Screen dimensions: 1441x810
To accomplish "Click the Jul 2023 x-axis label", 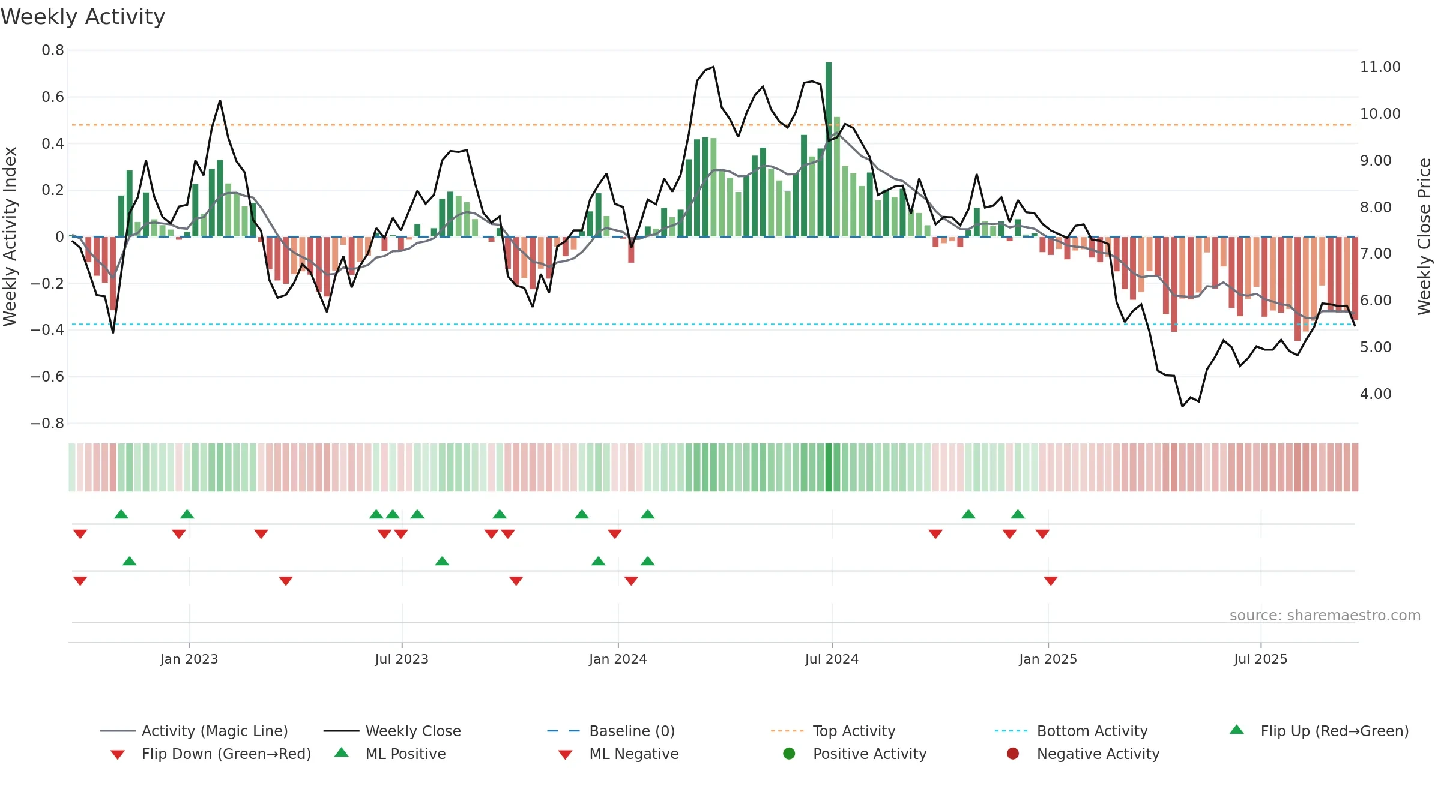I will 402,659.
